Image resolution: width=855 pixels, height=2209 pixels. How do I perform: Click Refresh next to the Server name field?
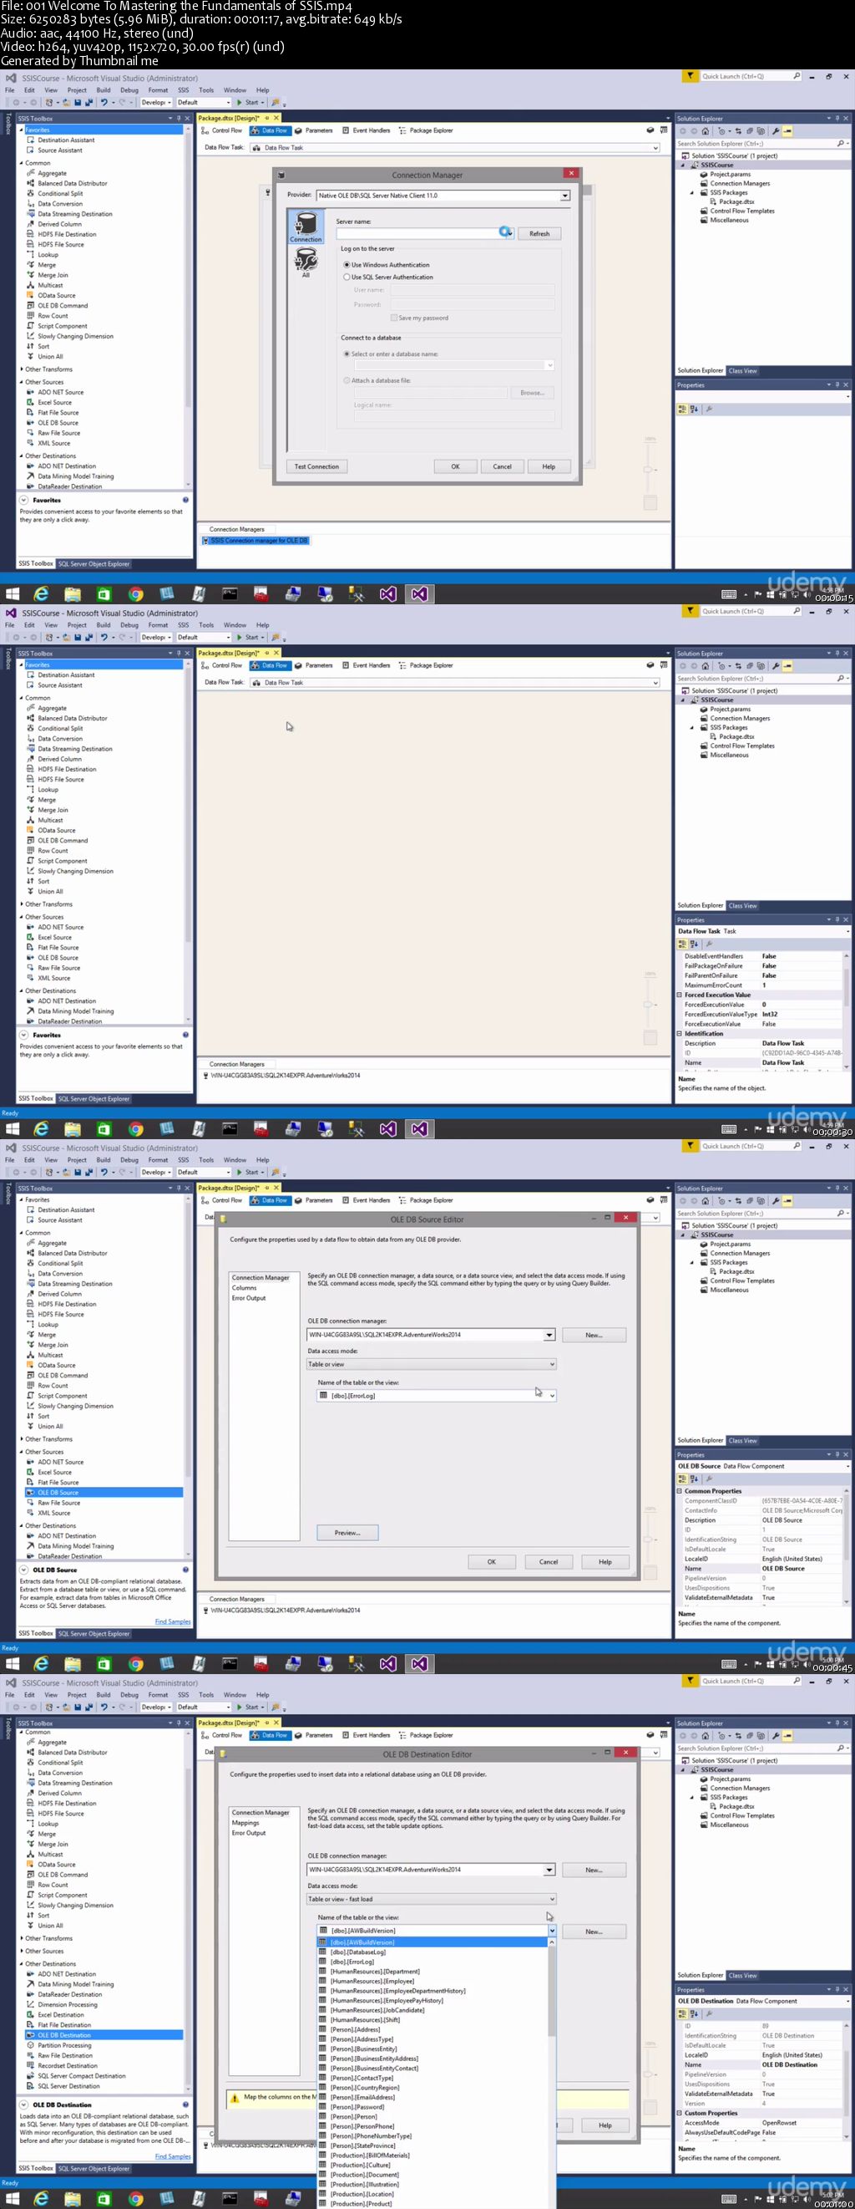click(x=539, y=233)
